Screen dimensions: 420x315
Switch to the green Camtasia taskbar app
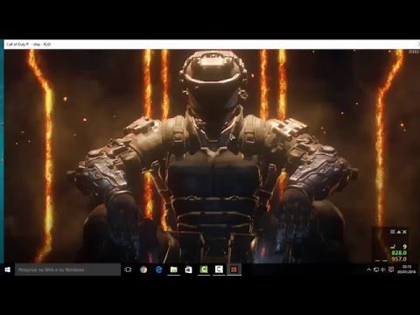click(x=204, y=269)
